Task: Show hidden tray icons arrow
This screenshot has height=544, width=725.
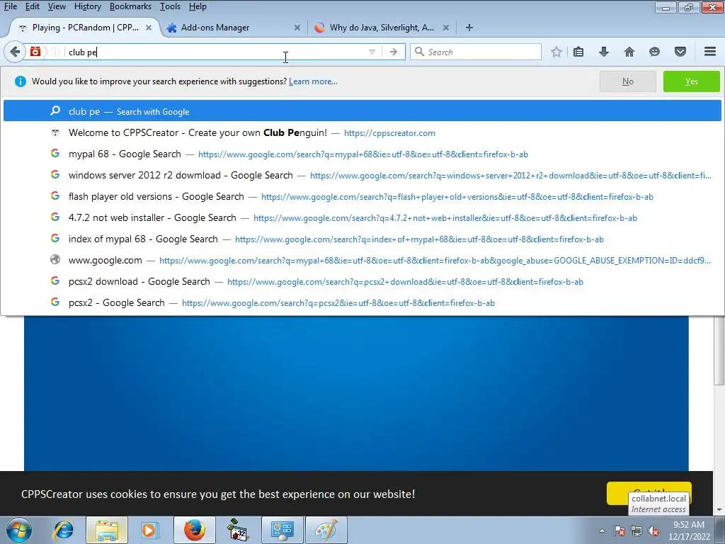Action: click(602, 531)
